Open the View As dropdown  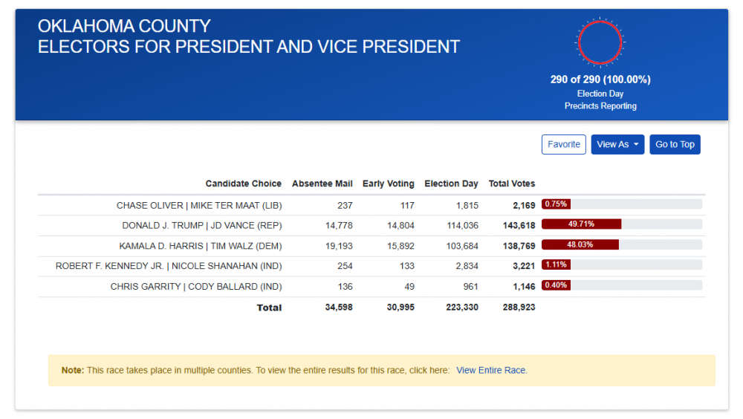(x=617, y=144)
